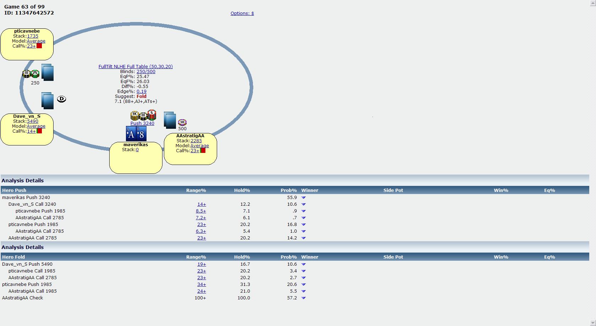This screenshot has width=596, height=326.
Task: Click the 19+ range for Dave_vn_S Push
Action: pyautogui.click(x=202, y=264)
